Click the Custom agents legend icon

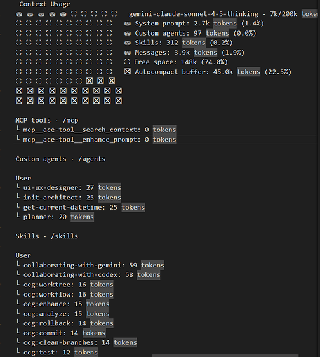click(x=128, y=33)
